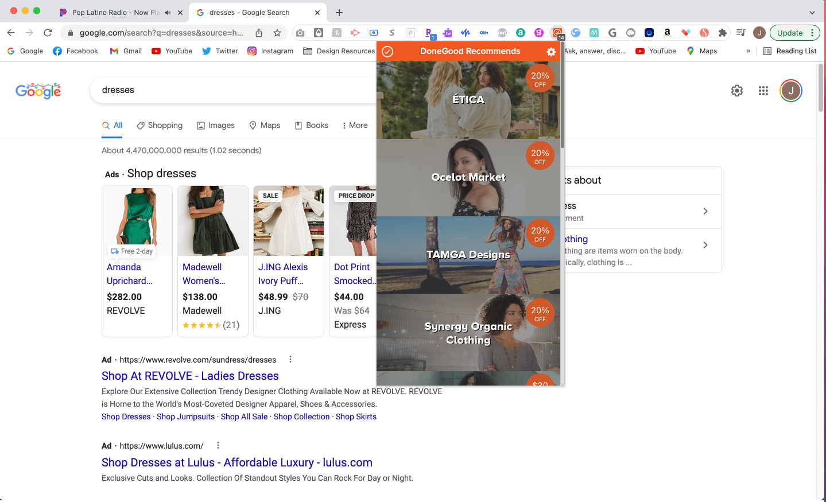Open the browser media controls icon

click(x=740, y=33)
